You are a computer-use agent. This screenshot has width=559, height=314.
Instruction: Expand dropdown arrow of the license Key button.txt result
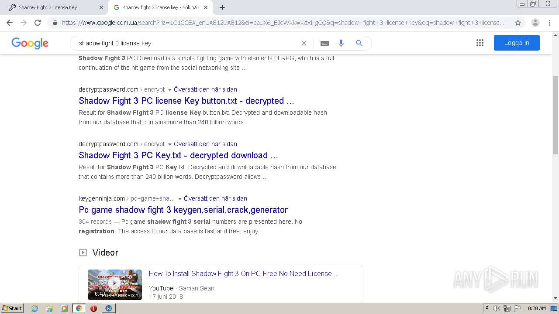(x=169, y=90)
